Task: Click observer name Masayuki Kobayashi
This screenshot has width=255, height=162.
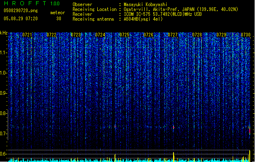Action: [x=145, y=4]
